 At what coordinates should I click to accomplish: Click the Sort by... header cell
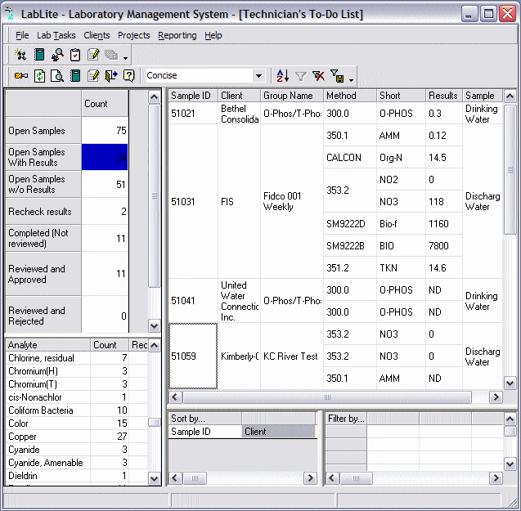pos(205,419)
